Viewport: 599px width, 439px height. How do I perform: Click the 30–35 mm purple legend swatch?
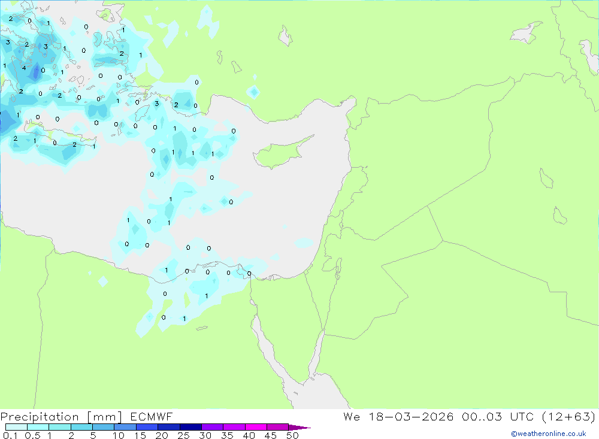(x=213, y=427)
